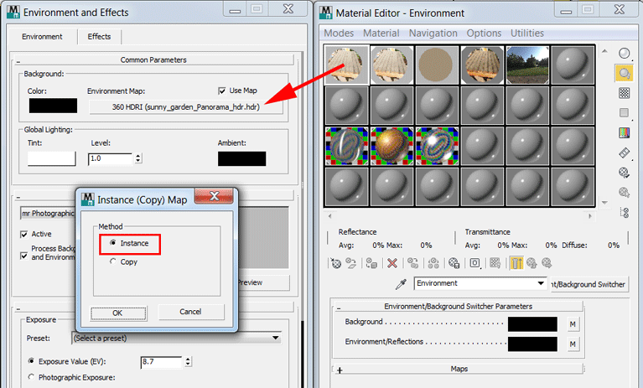
Task: Click Put Material to Scene icon
Action: pos(351,263)
